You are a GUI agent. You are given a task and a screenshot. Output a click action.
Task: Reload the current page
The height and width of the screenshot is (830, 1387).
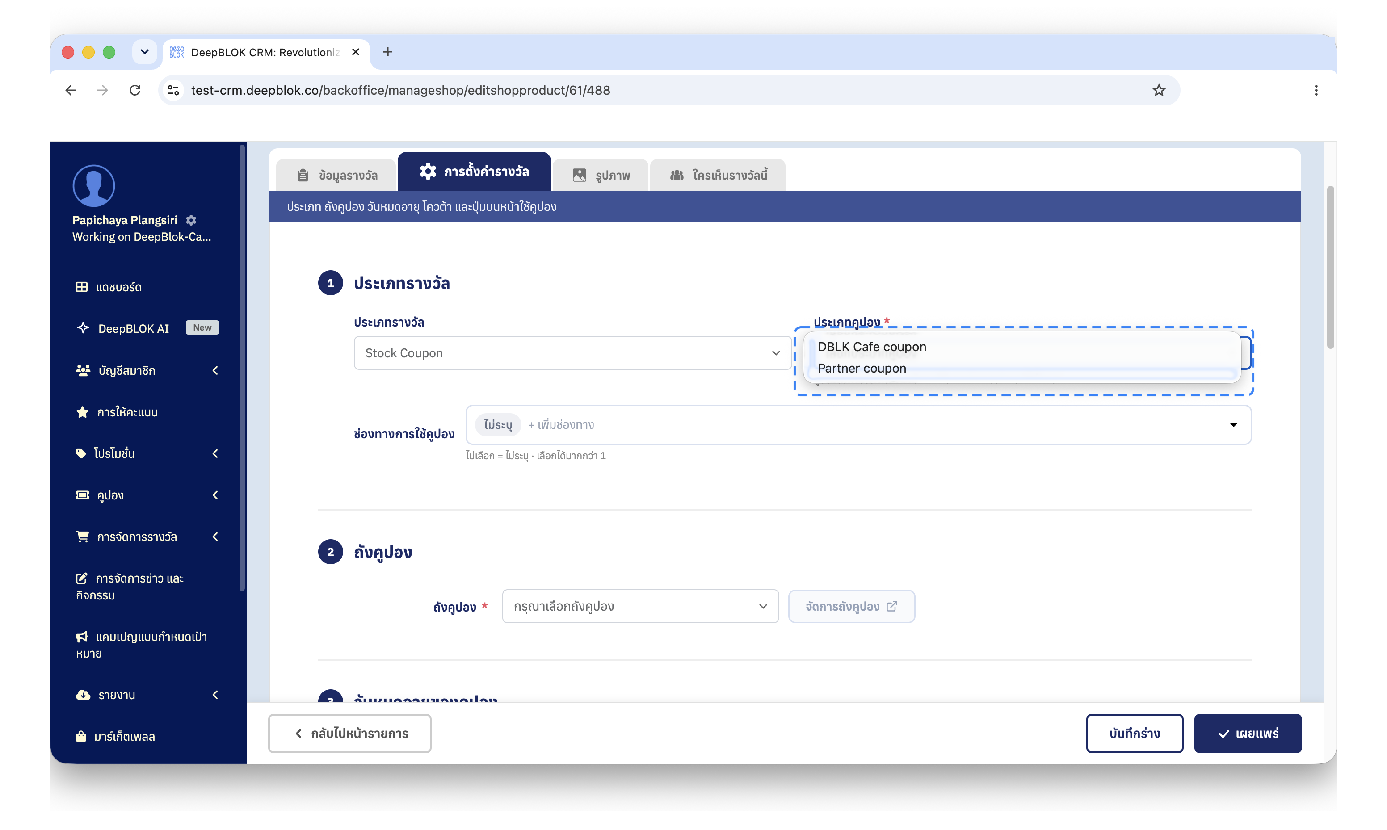[135, 90]
